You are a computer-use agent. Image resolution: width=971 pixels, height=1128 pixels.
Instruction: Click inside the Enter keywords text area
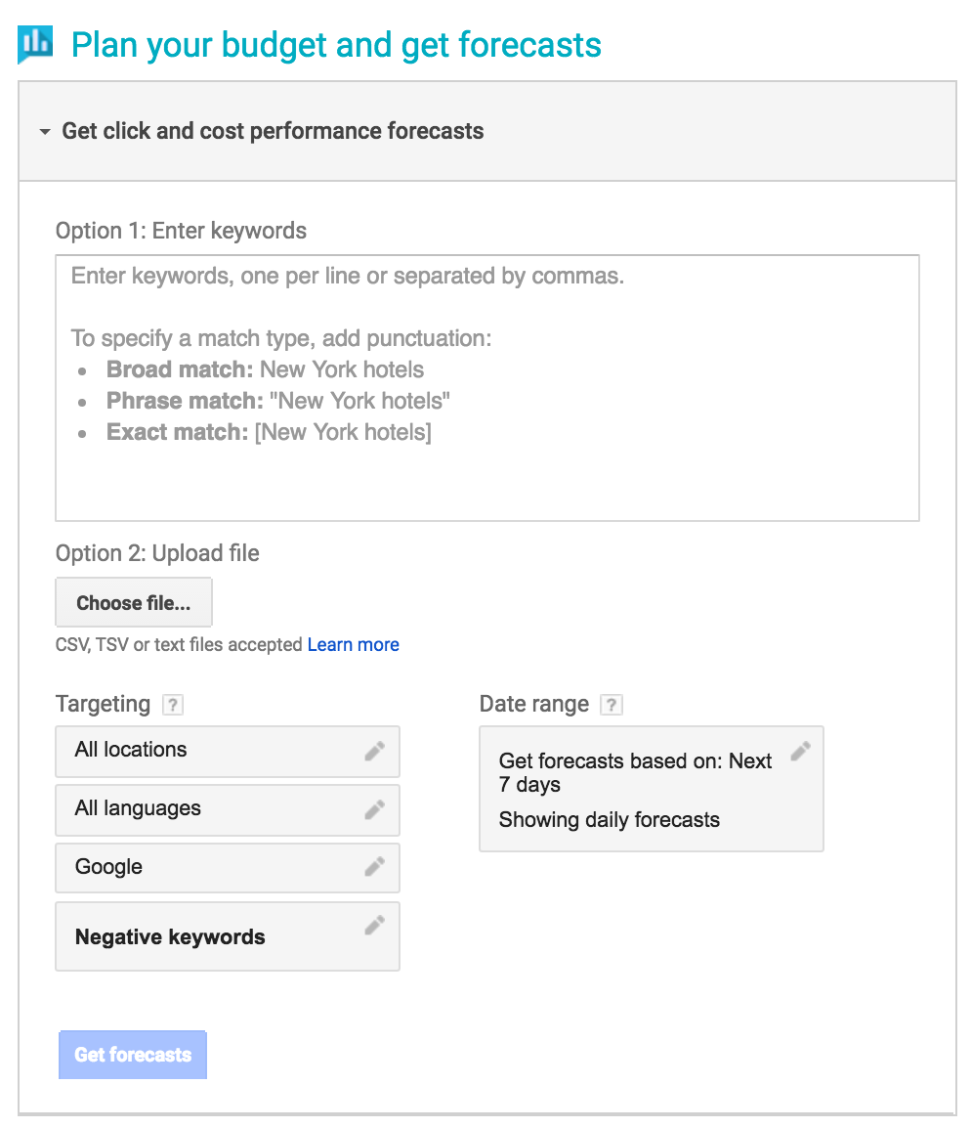tap(487, 388)
